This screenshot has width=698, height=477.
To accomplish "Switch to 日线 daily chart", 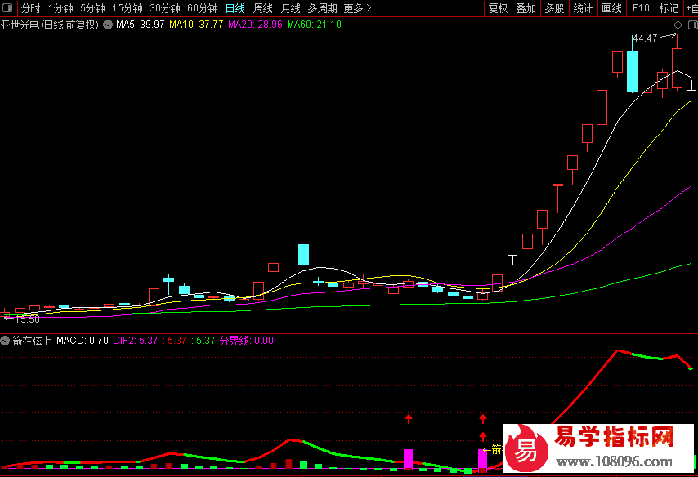I will 235,8.
